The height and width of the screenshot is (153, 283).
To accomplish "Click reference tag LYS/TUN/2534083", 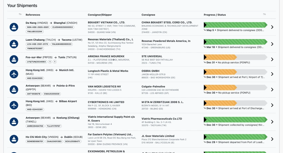I will coord(37,62).
